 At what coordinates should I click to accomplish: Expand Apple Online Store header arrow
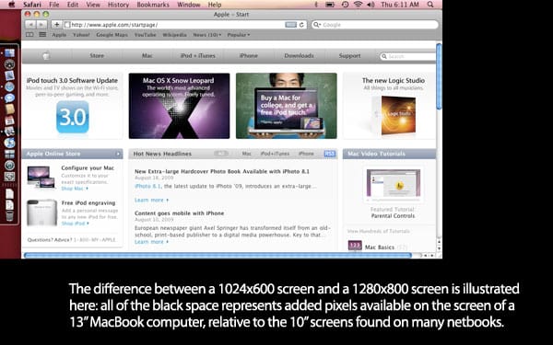click(x=118, y=154)
